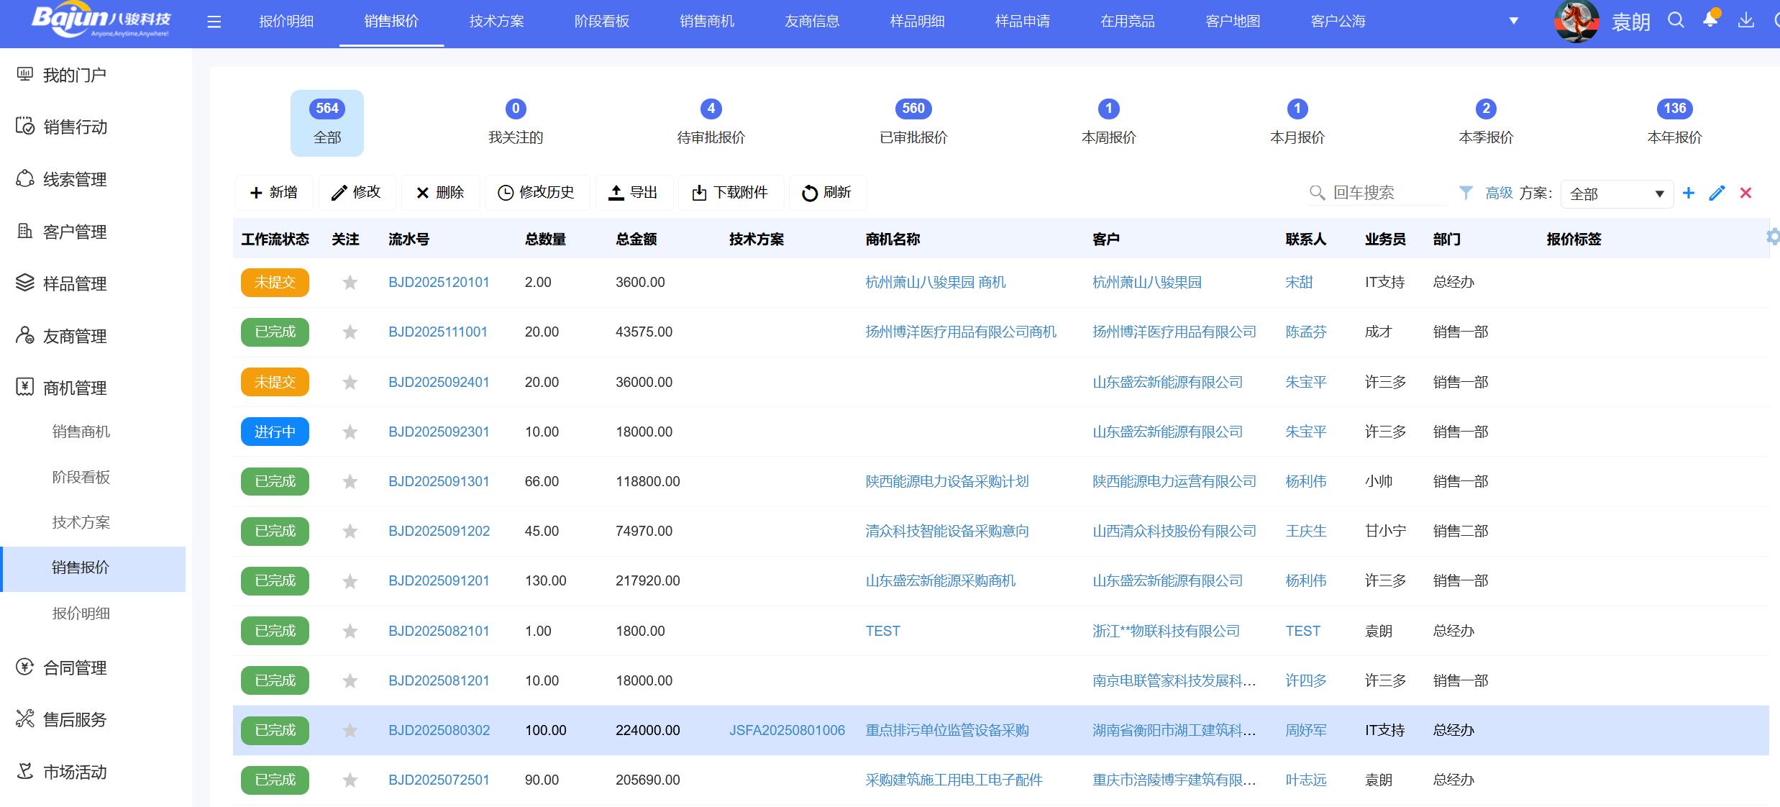Toggle follow star for BJD2025082101
Screen dimensions: 1780x807
[x=350, y=632]
